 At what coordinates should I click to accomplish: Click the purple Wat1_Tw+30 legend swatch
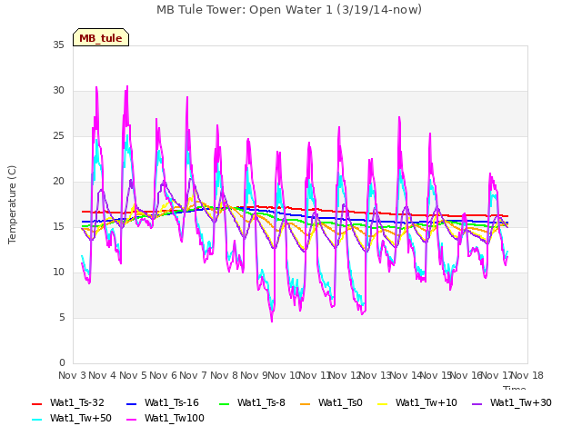[x=477, y=403]
